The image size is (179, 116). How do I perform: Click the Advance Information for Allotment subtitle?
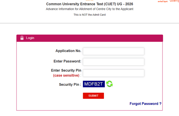(x=89, y=9)
